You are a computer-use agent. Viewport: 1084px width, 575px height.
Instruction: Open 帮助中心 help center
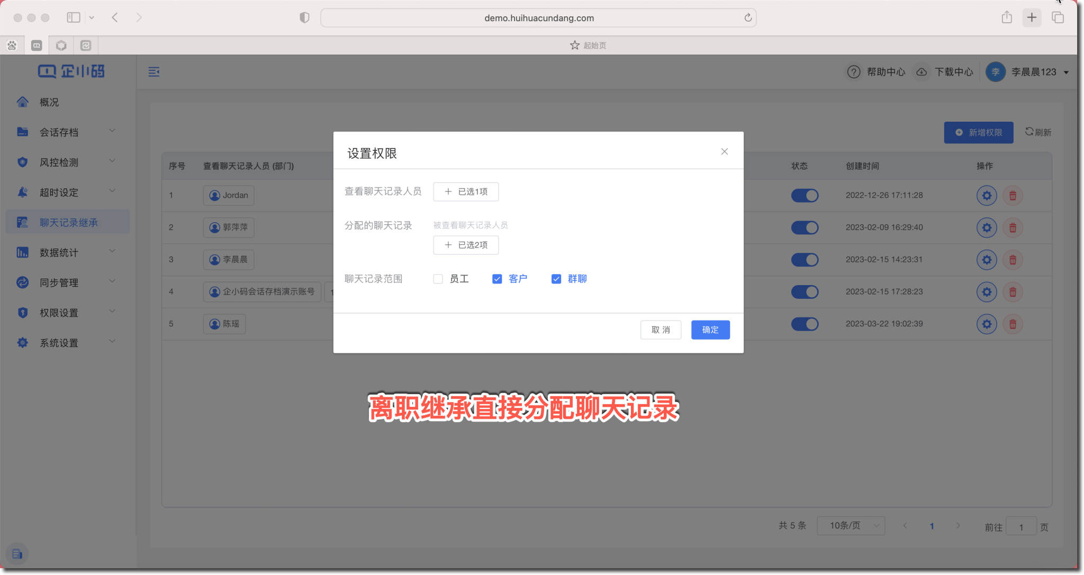877,72
